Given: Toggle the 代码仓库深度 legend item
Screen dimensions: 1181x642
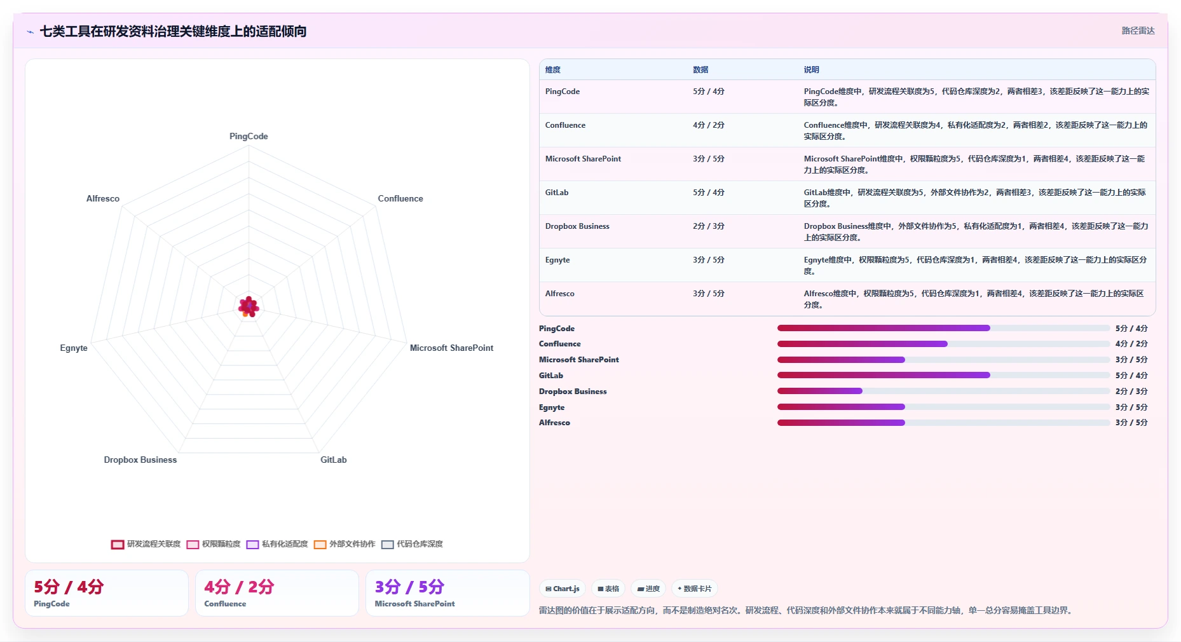Looking at the screenshot, I should (x=412, y=544).
